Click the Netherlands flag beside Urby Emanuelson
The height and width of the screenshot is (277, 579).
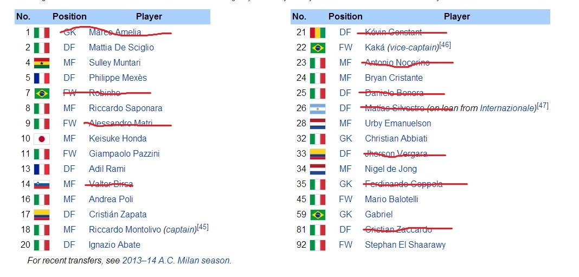coord(318,124)
